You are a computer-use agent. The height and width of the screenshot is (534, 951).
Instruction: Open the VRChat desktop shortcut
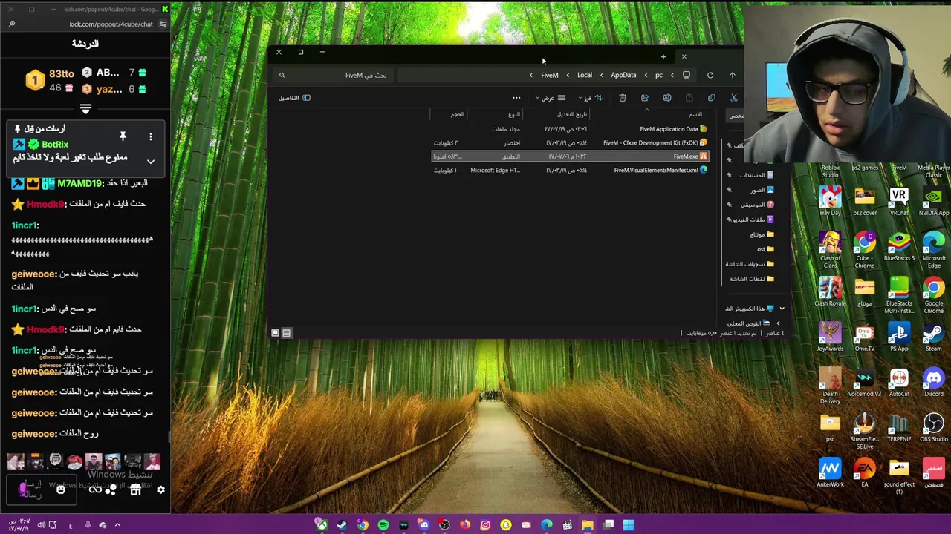click(899, 202)
